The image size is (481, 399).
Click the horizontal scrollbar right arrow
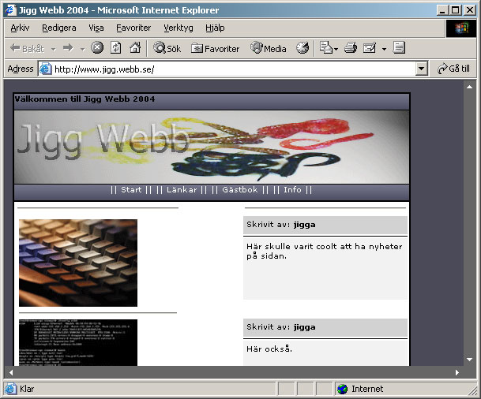point(457,372)
